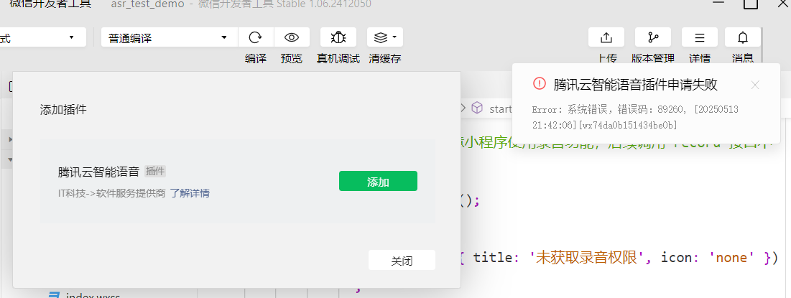
Task: Click the cube icon in the breadcrumb
Action: coord(477,108)
